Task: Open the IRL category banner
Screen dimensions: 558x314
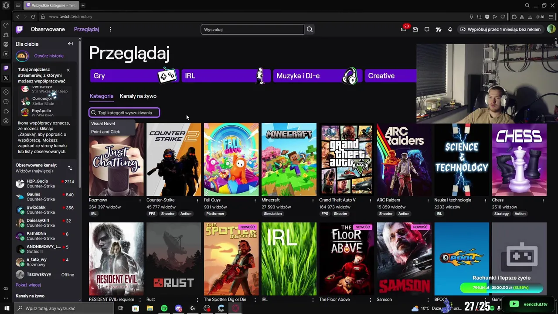Action: coord(225,76)
